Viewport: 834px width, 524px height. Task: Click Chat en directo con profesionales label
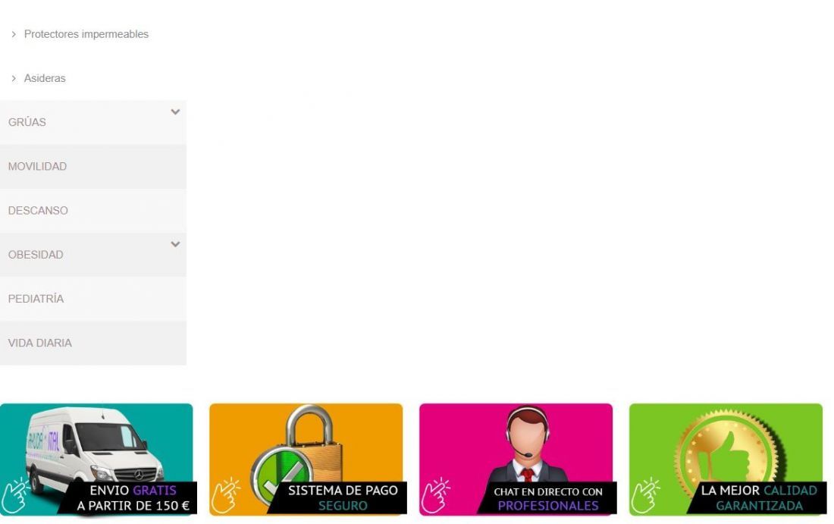[548, 498]
